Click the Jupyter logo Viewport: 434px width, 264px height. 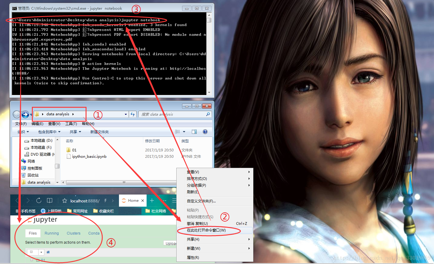pos(42,220)
